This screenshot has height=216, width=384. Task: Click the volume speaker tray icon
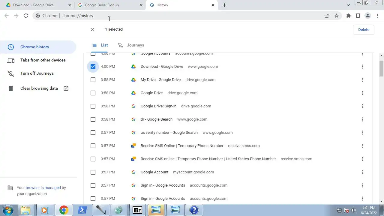point(354,210)
